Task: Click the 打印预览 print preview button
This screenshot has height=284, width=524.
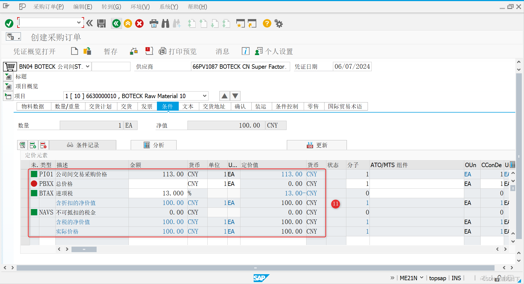Action: 177,51
